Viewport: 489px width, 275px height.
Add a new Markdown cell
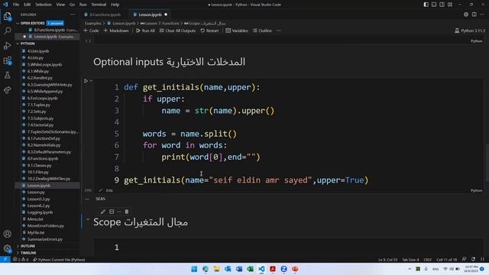(116, 31)
